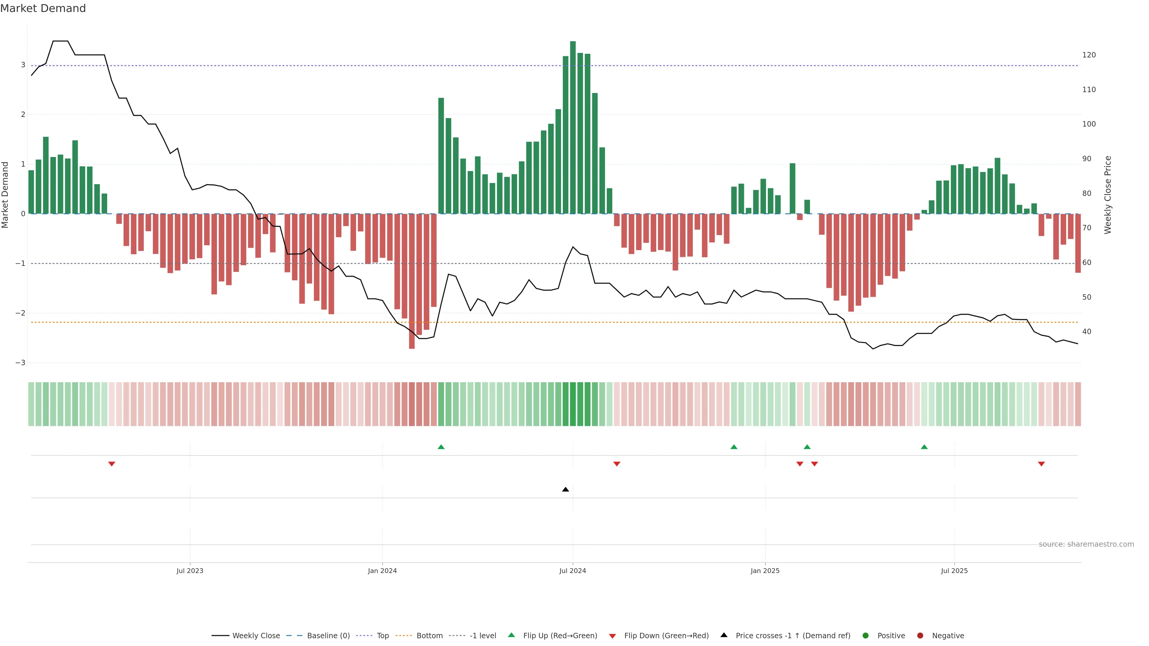Click the Jul 2024 axis label
The height and width of the screenshot is (646, 1149).
(572, 571)
